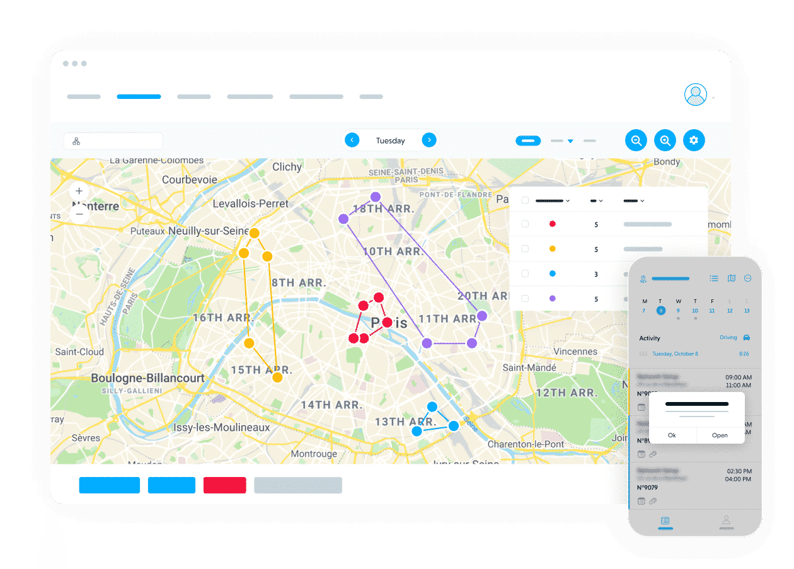Open the blue triangle dropdown in the map toolbar
Viewport: 794px width, 569px height.
570,141
